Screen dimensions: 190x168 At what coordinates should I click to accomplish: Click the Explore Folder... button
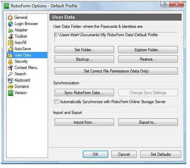click(148, 49)
